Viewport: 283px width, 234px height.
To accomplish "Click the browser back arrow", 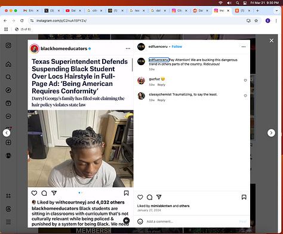I will [5, 20].
